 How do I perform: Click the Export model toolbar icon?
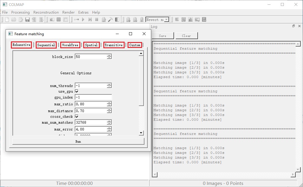click(x=41, y=20)
